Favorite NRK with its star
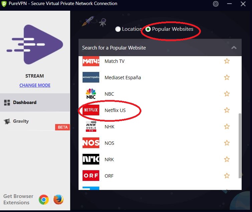Viewport: 252px width, 212px height. (227, 160)
